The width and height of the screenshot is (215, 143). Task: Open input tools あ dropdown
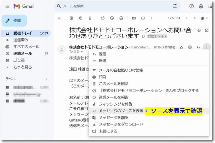[204, 18]
